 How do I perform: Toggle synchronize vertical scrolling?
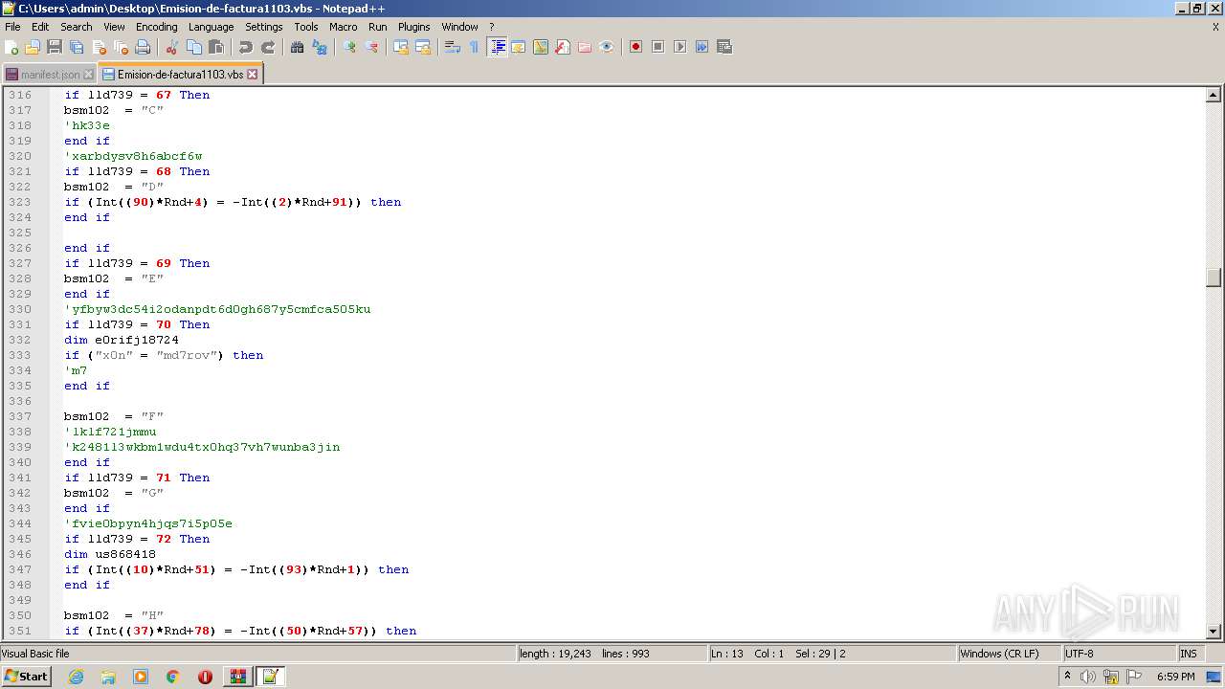pos(400,47)
